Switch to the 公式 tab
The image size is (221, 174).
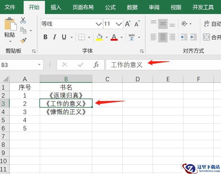(110, 7)
